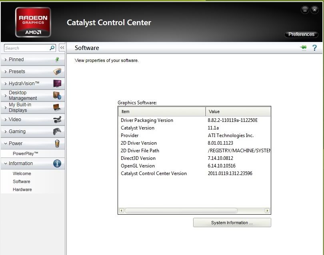Select the 2D Driver File Path row label
Viewport: 324px width, 255px height.
pyautogui.click(x=140, y=151)
